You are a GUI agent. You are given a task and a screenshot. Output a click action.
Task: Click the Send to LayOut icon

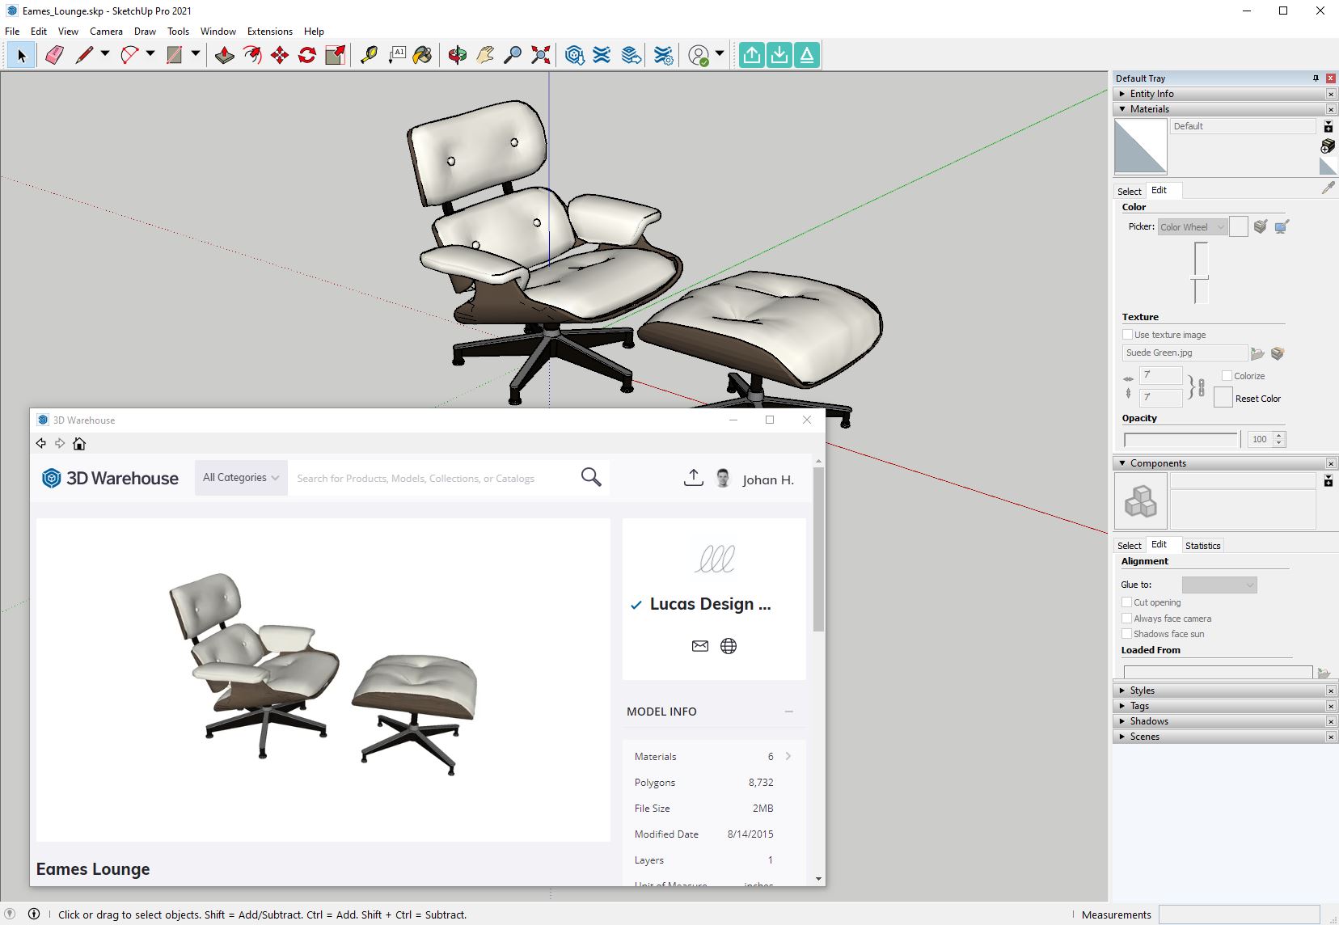[x=631, y=55]
